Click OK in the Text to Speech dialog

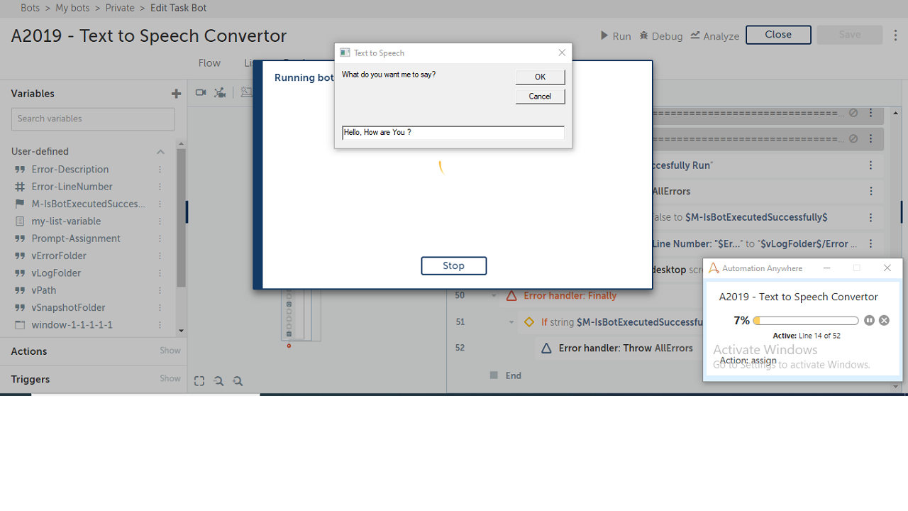[540, 77]
